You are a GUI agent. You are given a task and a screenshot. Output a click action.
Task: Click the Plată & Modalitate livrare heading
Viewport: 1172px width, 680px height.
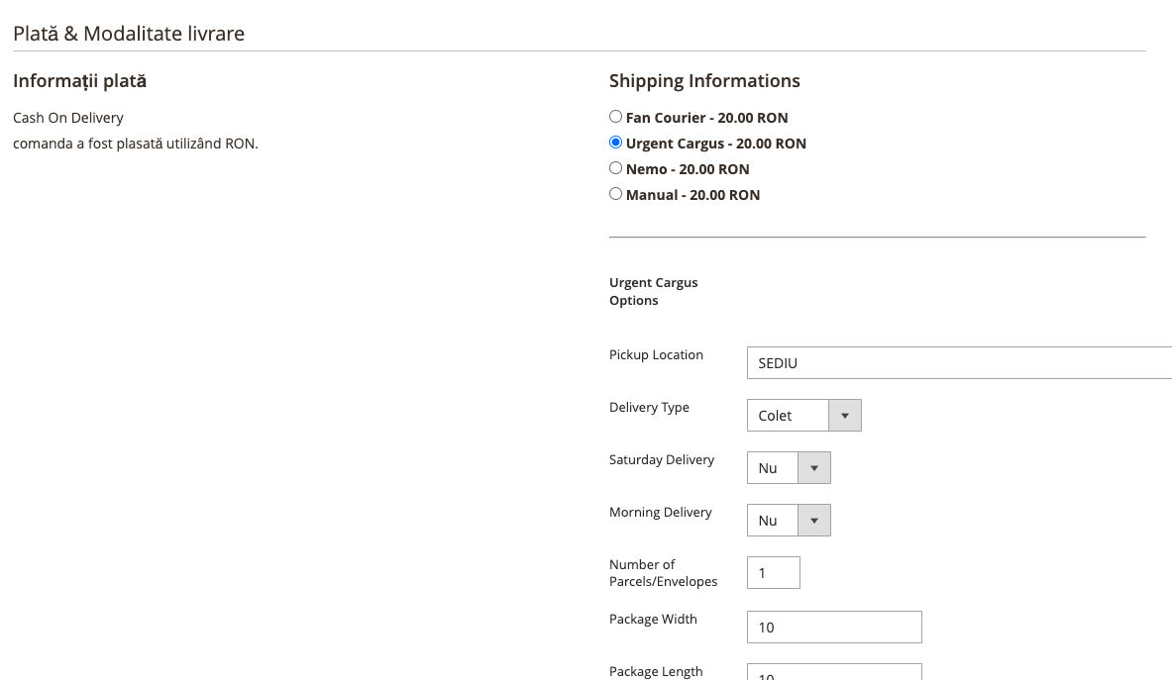click(129, 34)
